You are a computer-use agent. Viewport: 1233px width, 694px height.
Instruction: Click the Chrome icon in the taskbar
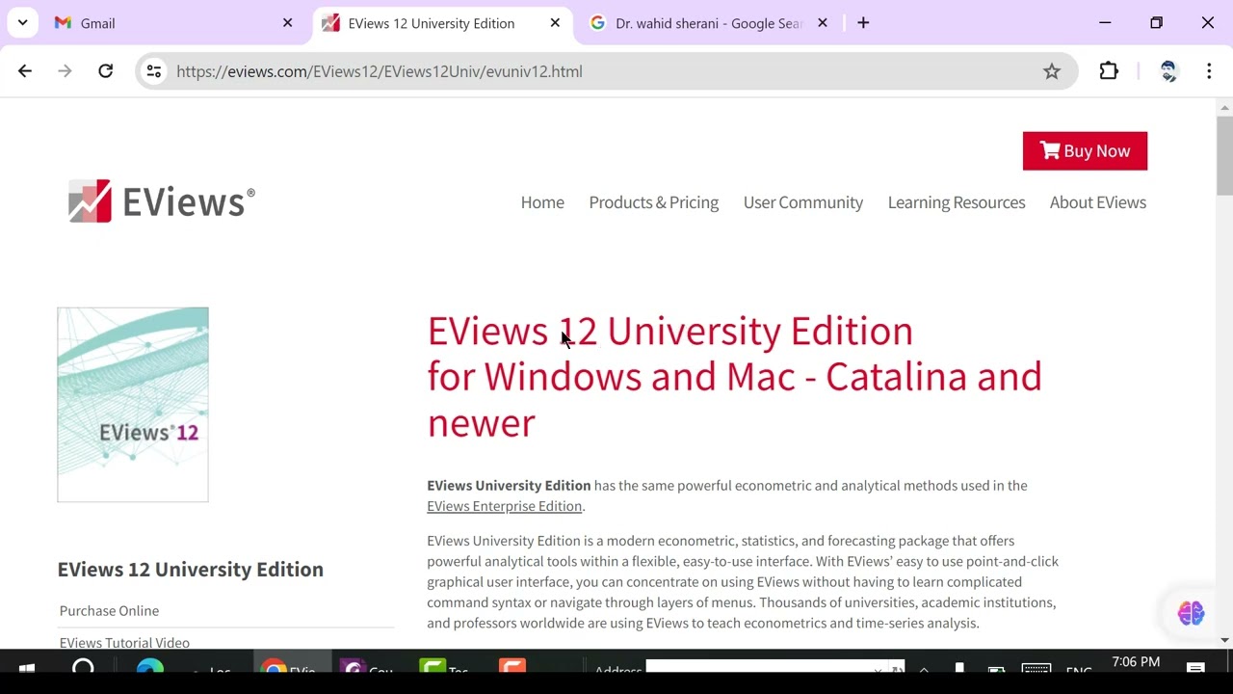[x=275, y=668]
